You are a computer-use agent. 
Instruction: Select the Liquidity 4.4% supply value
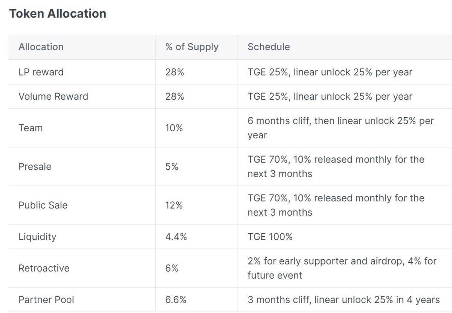pos(176,237)
